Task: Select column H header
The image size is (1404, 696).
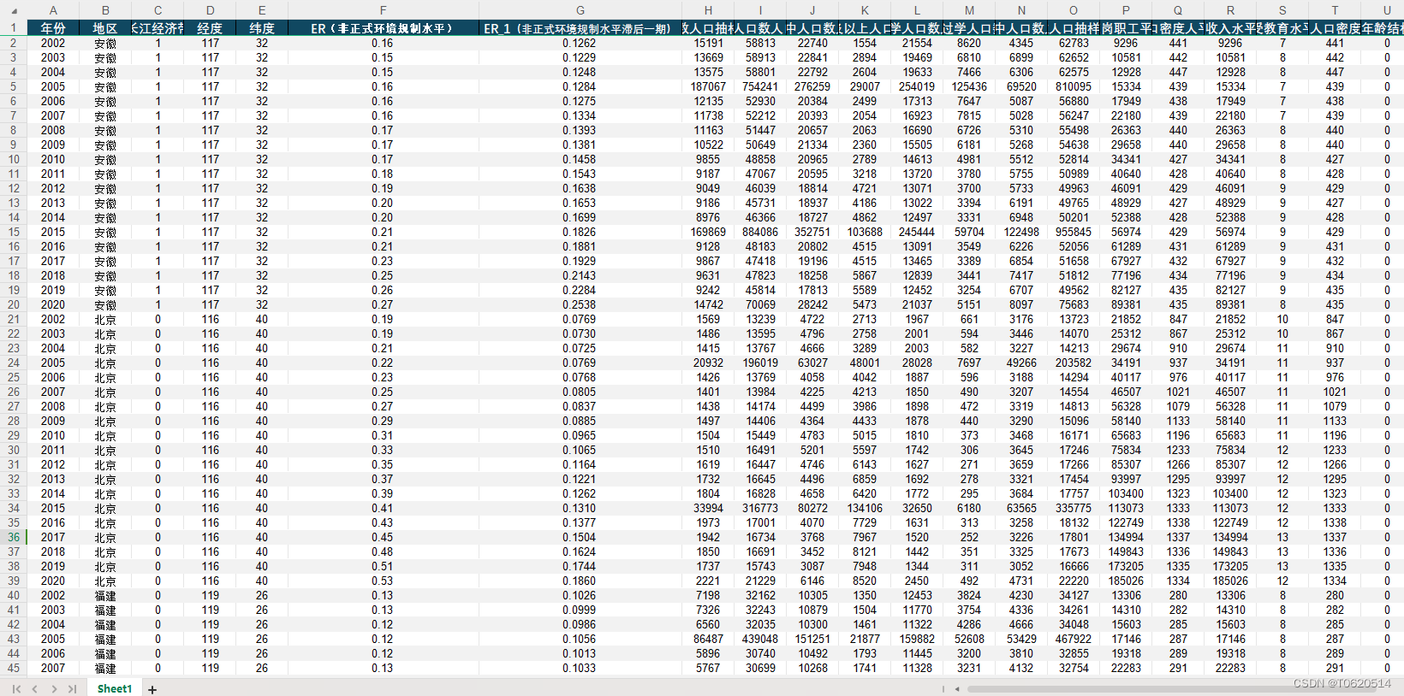Action: tap(708, 10)
